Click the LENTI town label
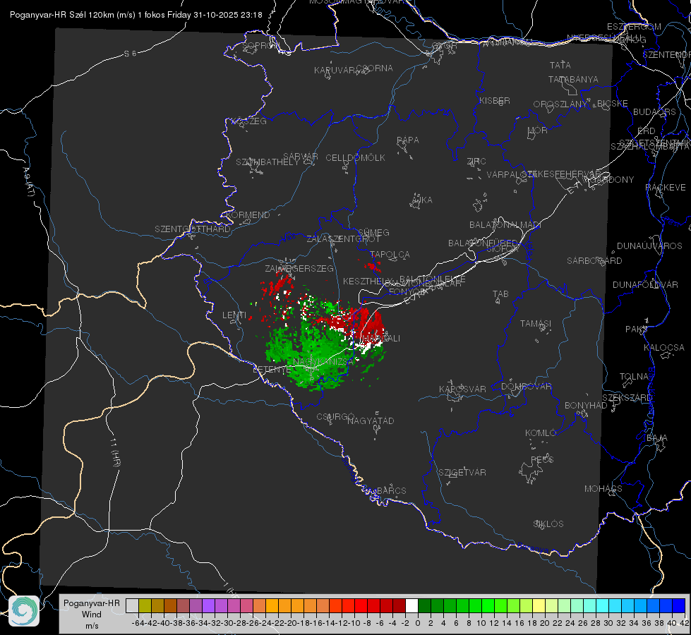Image resolution: width=691 pixels, height=635 pixels. coord(234,315)
